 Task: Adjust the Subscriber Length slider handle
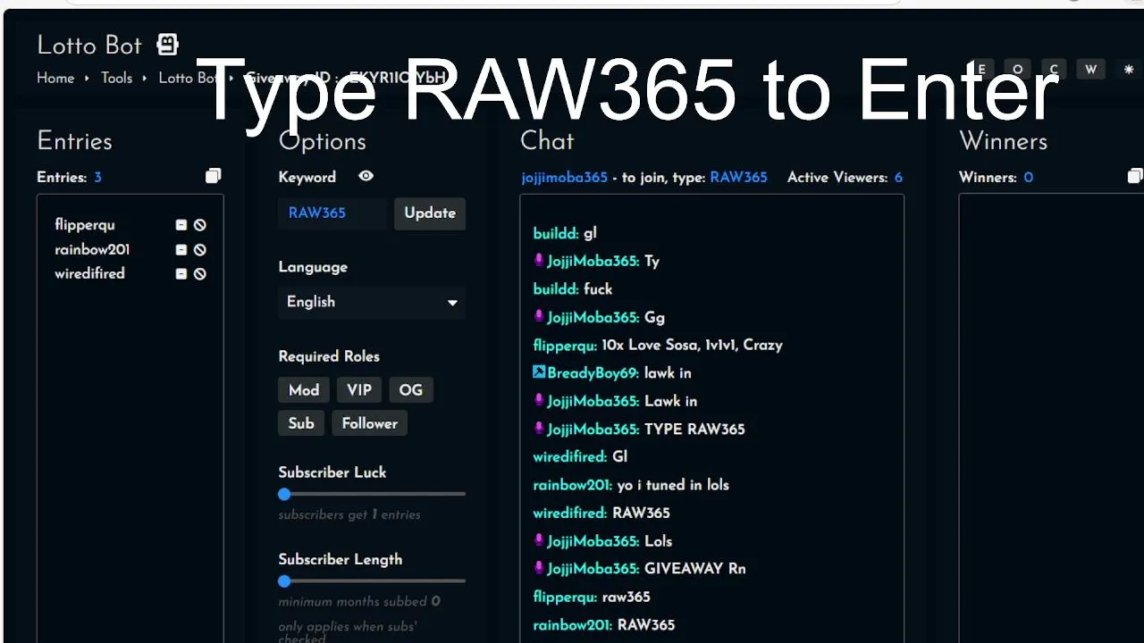tap(284, 581)
